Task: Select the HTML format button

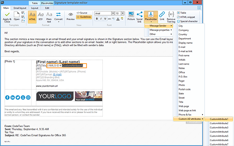Action: (x=32, y=17)
